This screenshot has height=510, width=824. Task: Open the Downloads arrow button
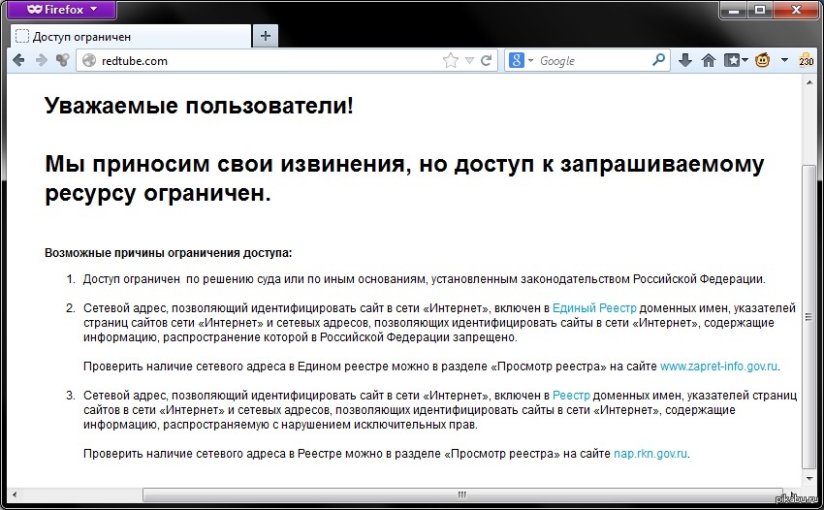coord(685,60)
